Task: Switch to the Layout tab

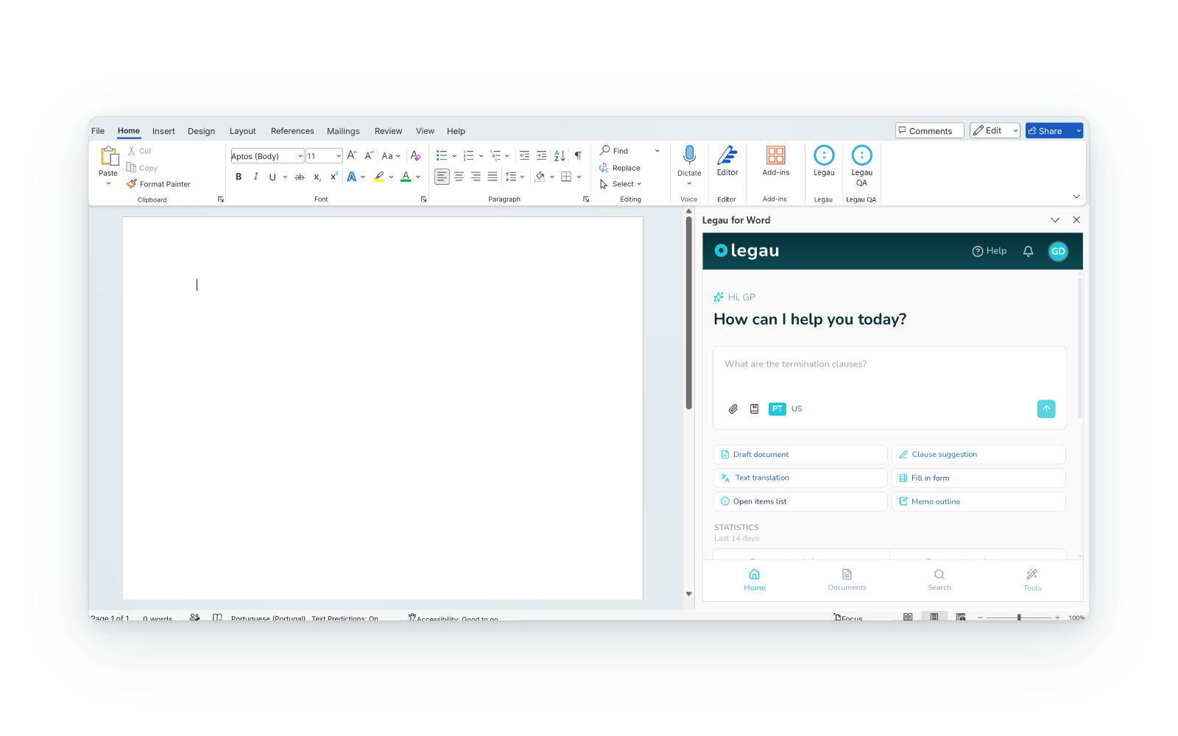Action: [x=242, y=131]
